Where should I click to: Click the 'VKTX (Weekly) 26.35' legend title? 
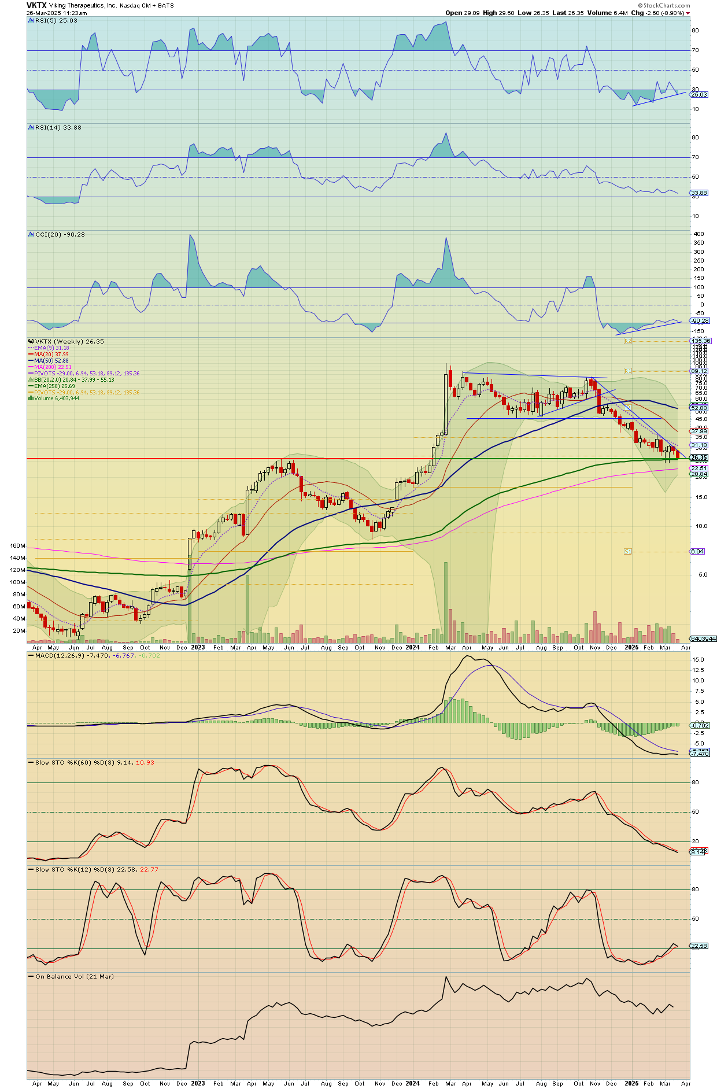point(69,342)
